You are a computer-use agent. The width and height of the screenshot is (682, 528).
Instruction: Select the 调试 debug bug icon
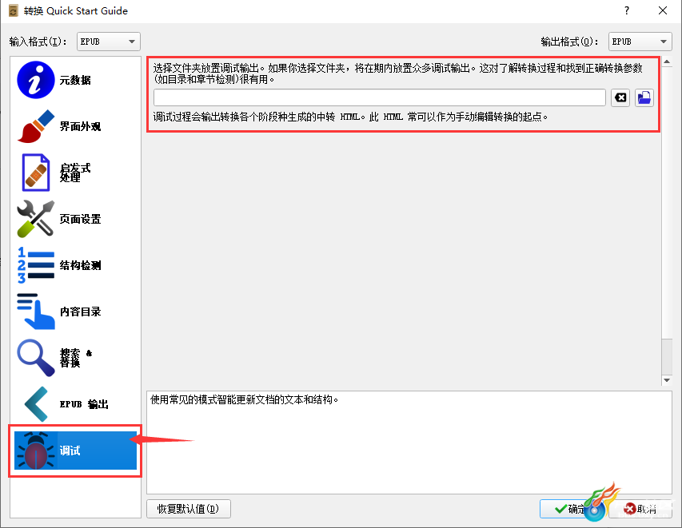coord(36,451)
